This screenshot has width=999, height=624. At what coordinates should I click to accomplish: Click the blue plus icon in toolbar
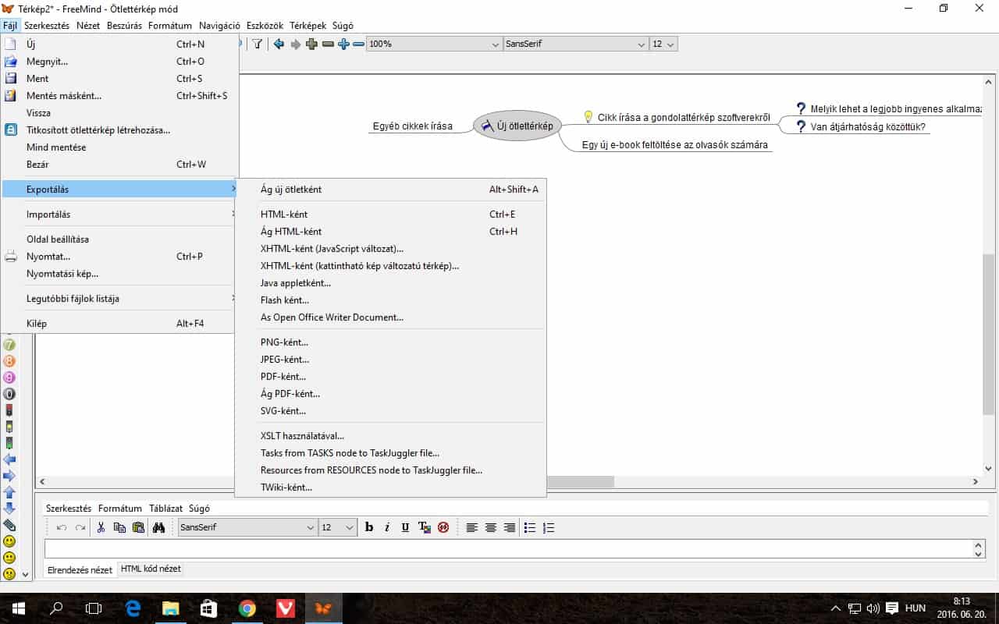pos(343,44)
